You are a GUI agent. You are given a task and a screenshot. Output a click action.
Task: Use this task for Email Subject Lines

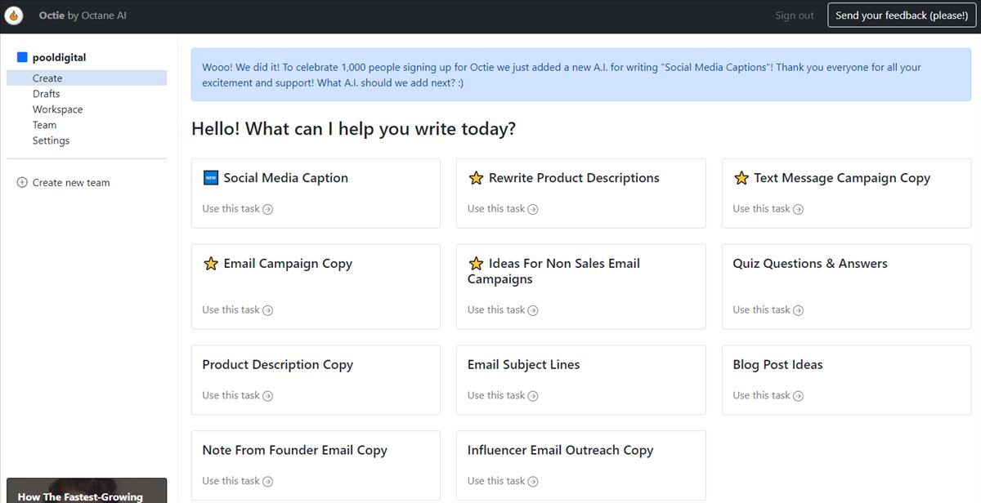click(x=503, y=395)
